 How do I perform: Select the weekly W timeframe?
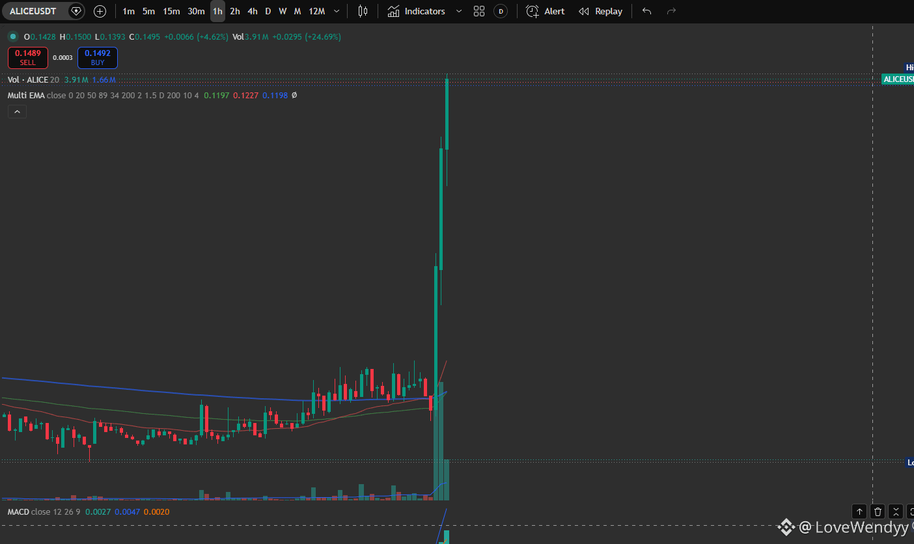pos(283,11)
